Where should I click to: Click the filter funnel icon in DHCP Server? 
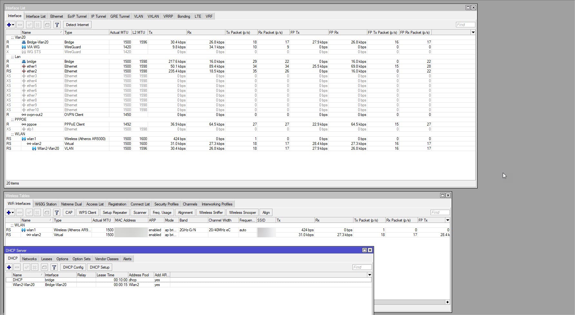54,267
